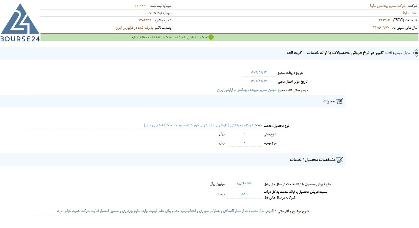Click the publisher status پذیرفته شده در فرابورس ایران
419x228 pixels.
click(134, 28)
